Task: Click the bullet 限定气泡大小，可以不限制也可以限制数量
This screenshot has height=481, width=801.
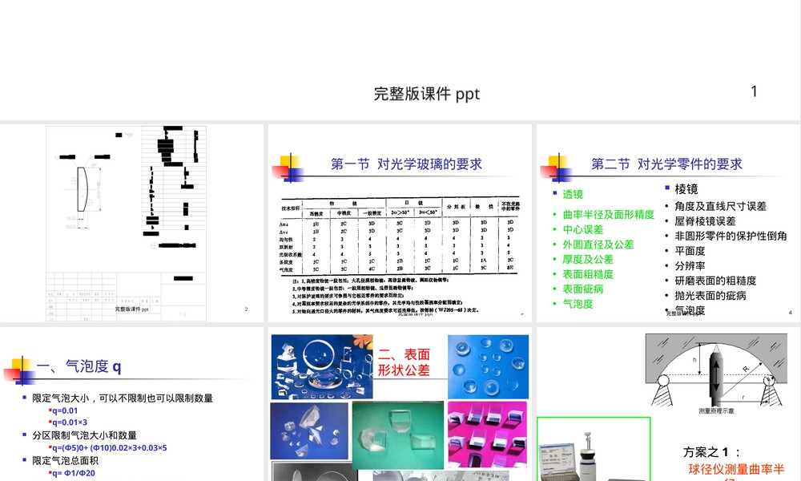Action: coord(123,398)
